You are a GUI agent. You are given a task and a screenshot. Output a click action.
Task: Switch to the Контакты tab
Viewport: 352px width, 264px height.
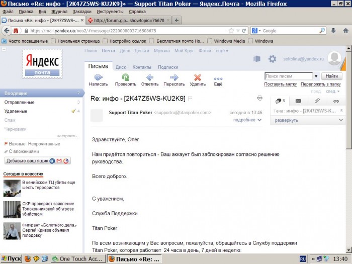tap(142, 67)
